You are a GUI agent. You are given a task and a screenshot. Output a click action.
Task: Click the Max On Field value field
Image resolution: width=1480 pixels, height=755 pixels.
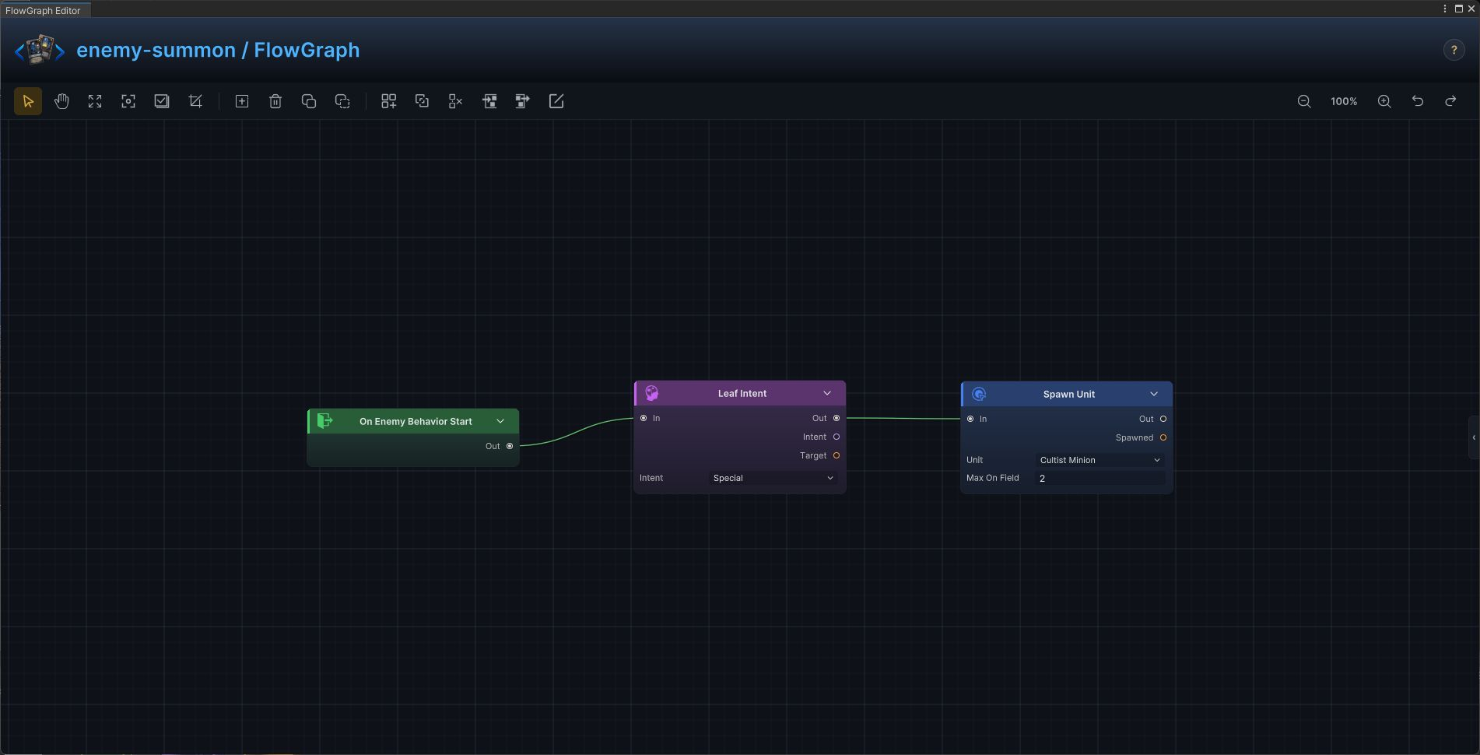pos(1101,479)
